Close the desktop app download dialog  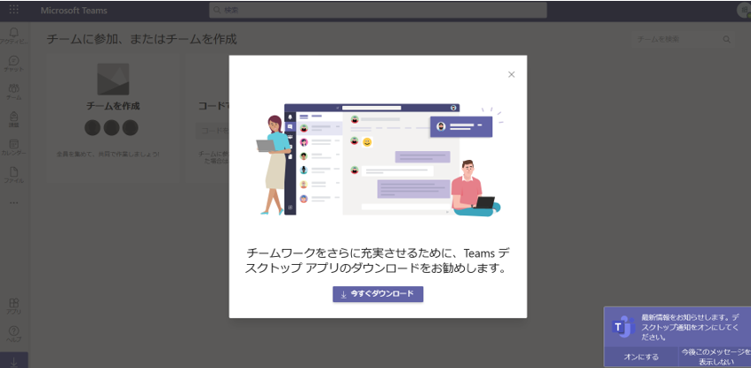(x=511, y=75)
